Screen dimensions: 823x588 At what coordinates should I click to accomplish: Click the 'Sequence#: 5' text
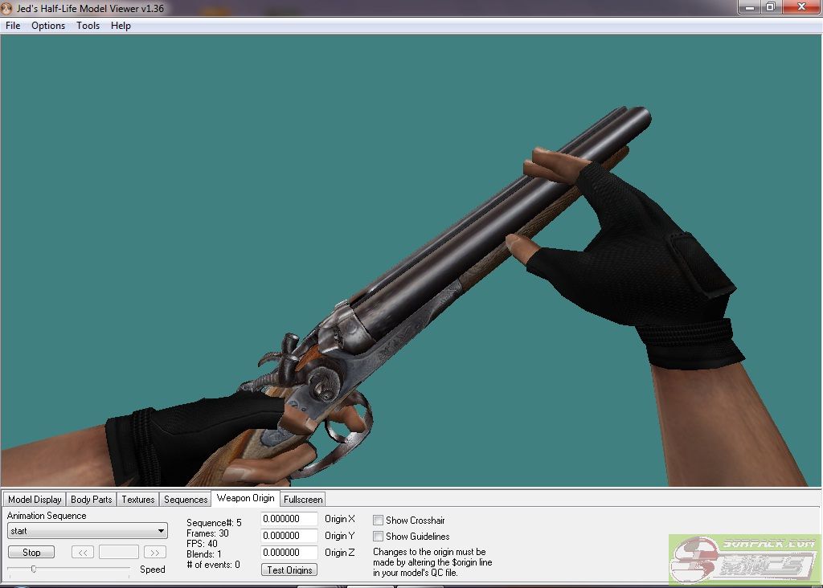[x=214, y=523]
